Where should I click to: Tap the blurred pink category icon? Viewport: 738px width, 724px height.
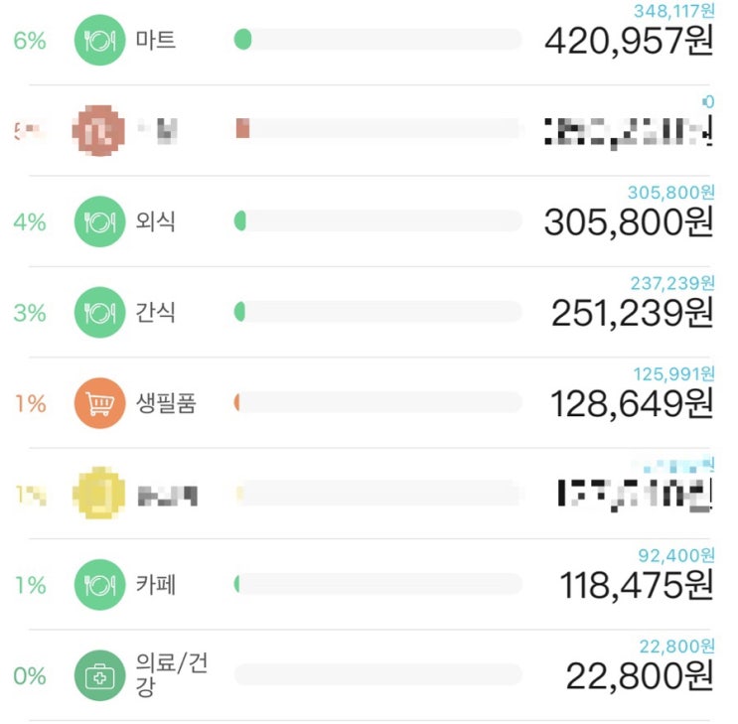(x=99, y=130)
